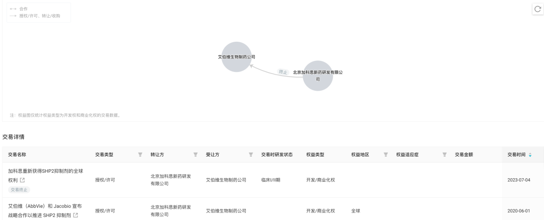
Task: Click 北京加科思新药研发有限公司 cell in 2020 row
Action: point(171,210)
